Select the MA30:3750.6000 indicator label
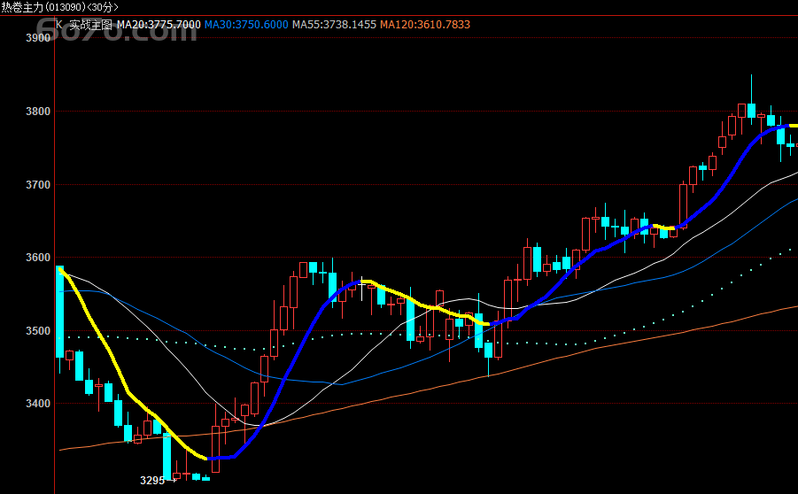 [x=246, y=25]
